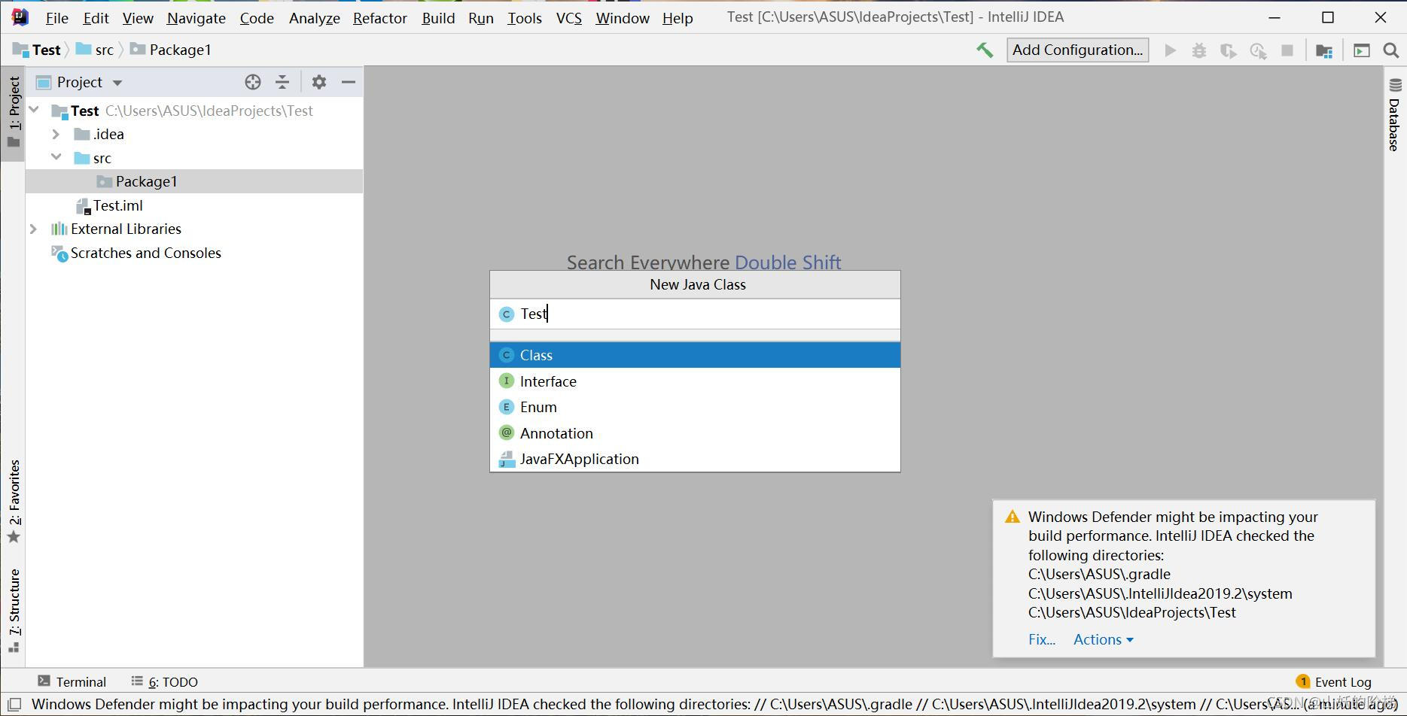
Task: Click Package1 in the breadcrumb bar
Action: (171, 50)
